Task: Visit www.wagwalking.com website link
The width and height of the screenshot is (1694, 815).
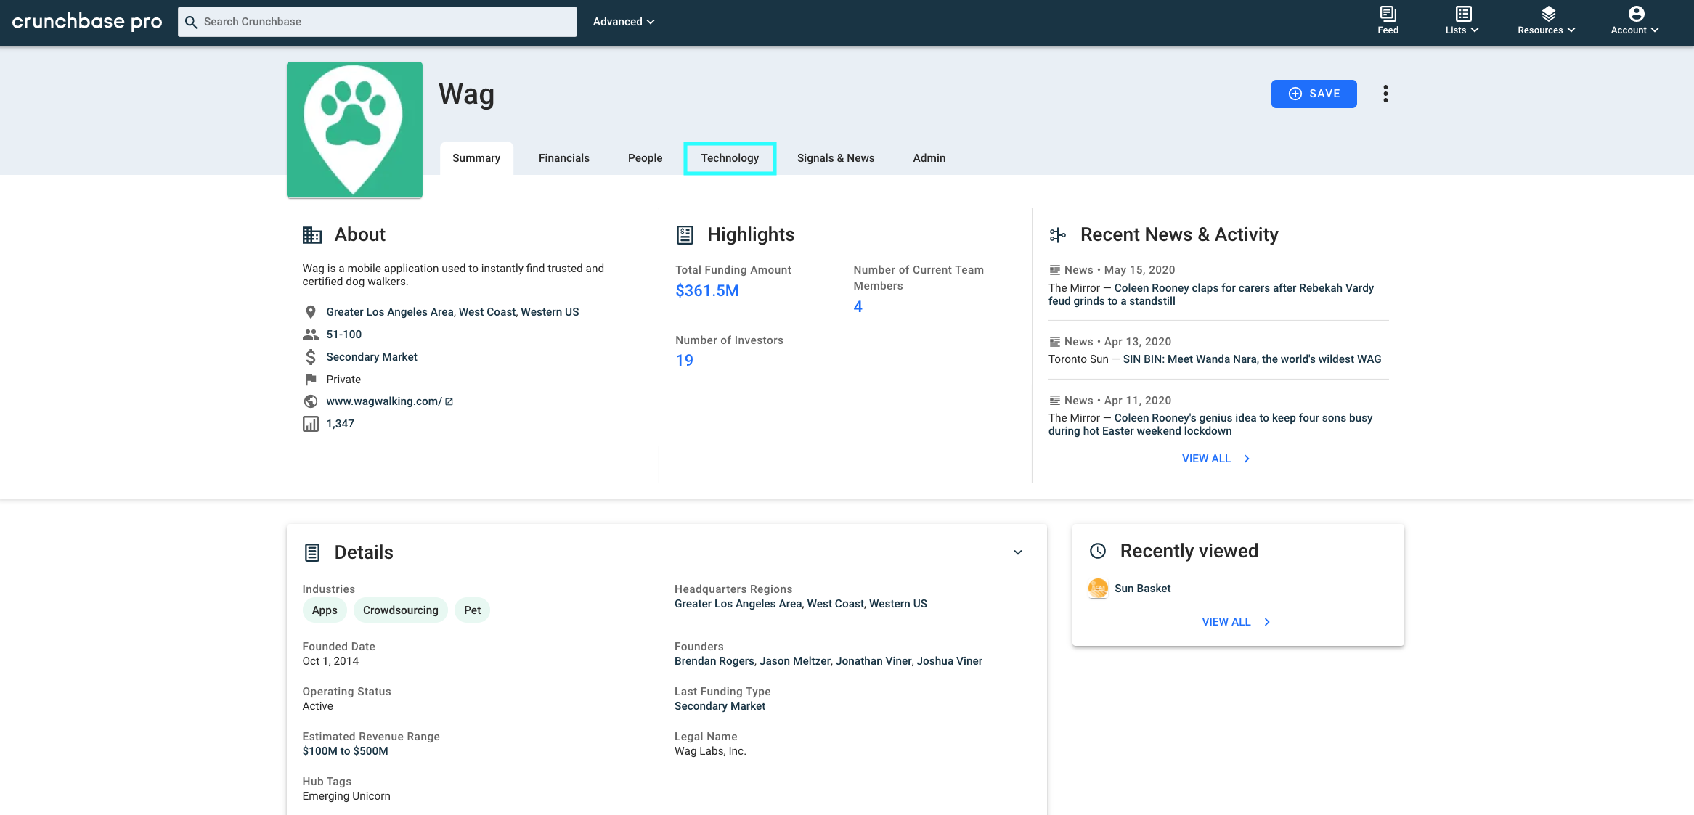Action: (384, 401)
